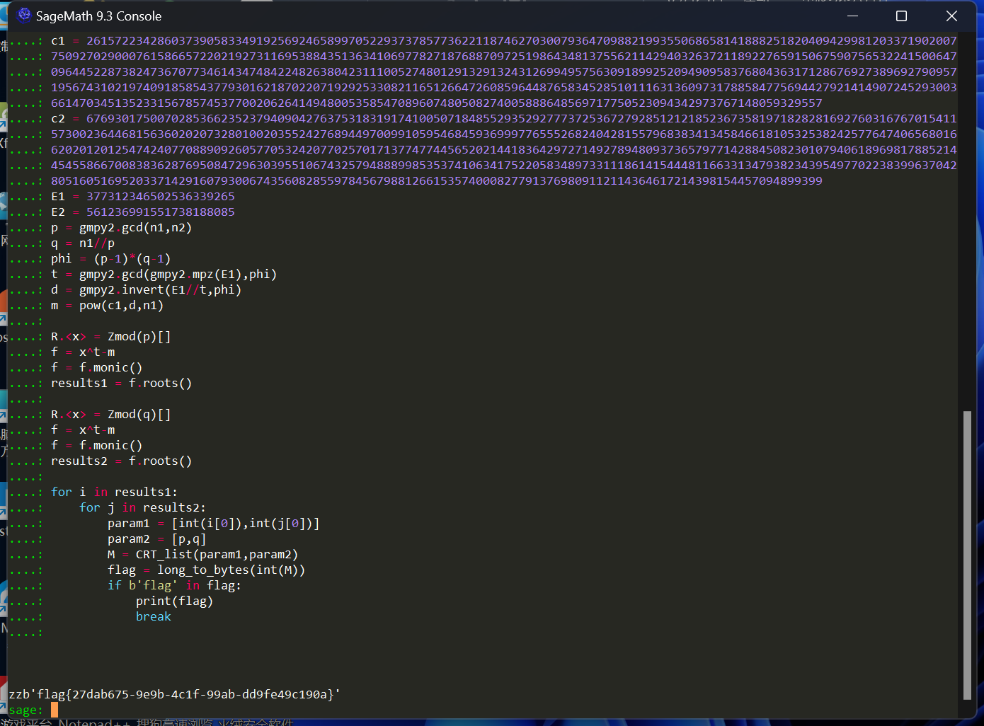Click the printed flag output line
Viewport: 984px width, 726px height.
174,694
